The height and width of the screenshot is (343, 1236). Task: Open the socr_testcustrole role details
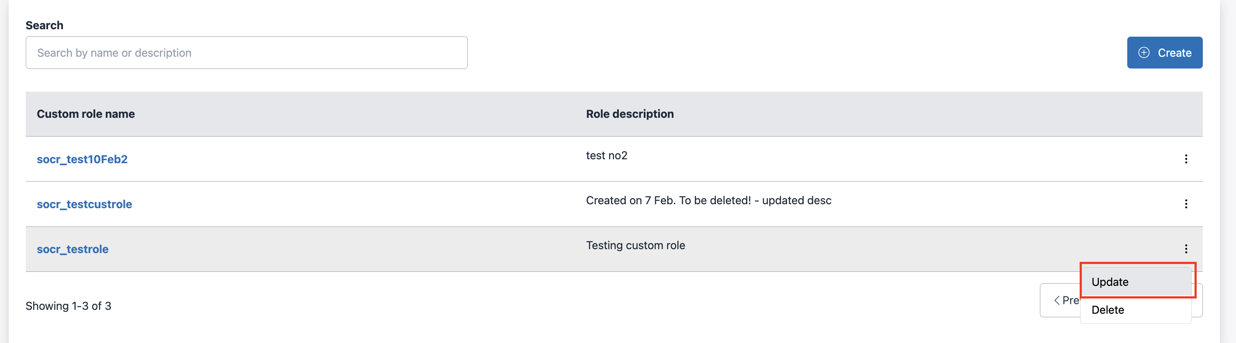[x=84, y=204]
